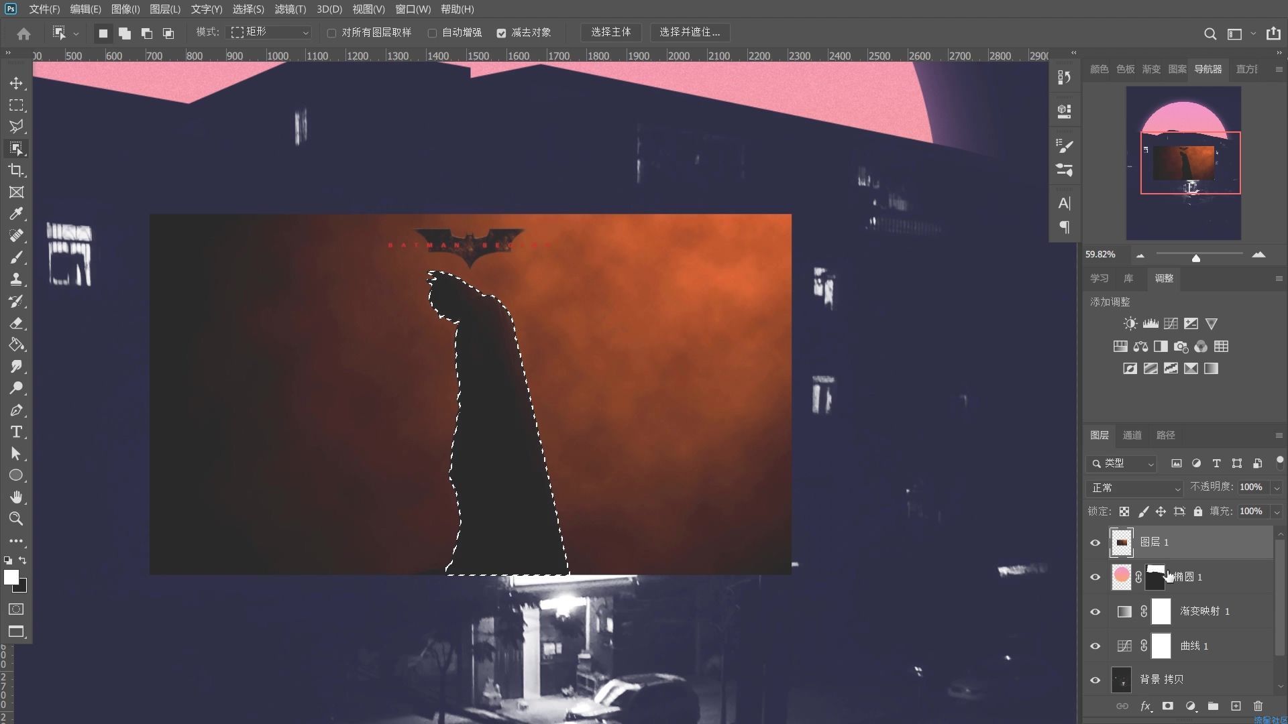Select the Brush tool
Screen dimensions: 1288x724
[16, 257]
